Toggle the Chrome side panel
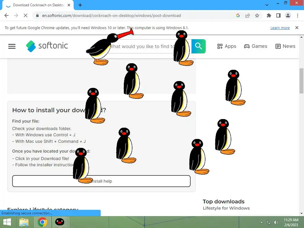Screen dimensions: 304x228 [x=278, y=15]
